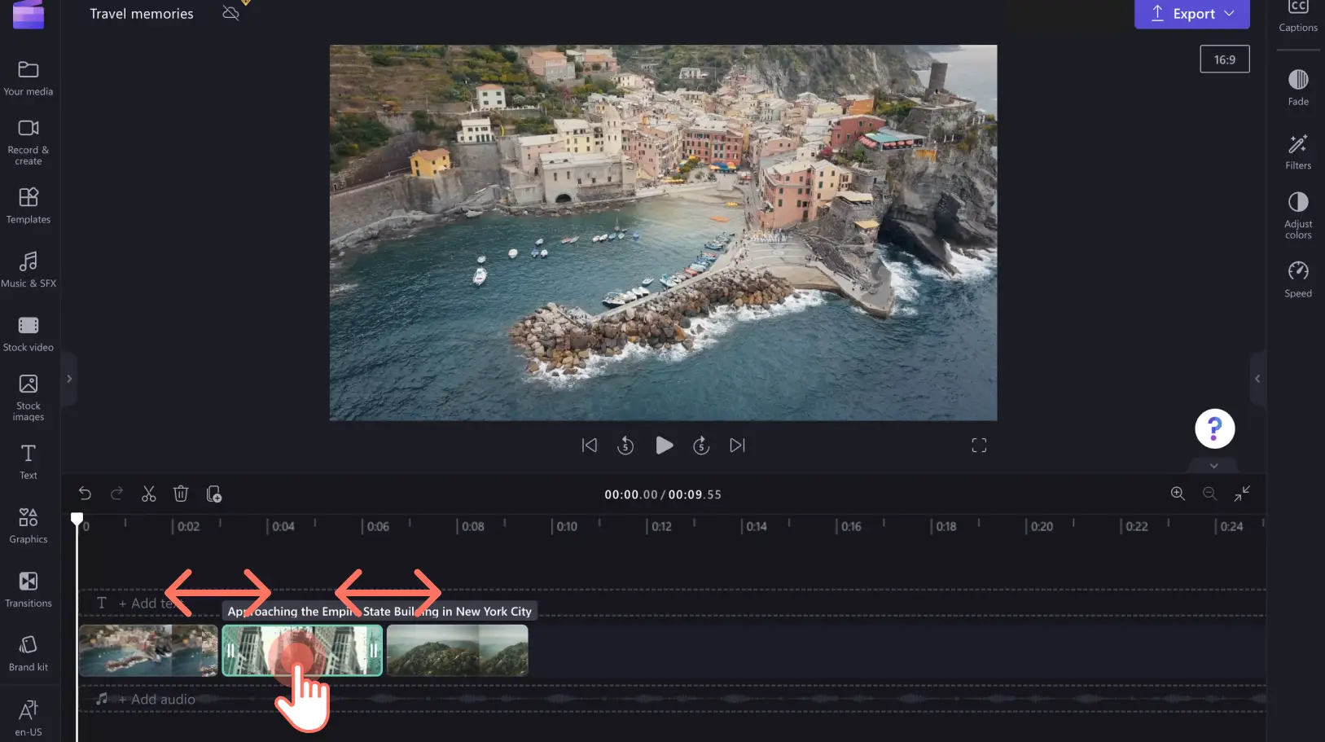This screenshot has height=742, width=1325.
Task: Click the playhead marker at start
Action: [77, 519]
